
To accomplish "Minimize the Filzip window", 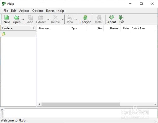I will coord(130,4).
